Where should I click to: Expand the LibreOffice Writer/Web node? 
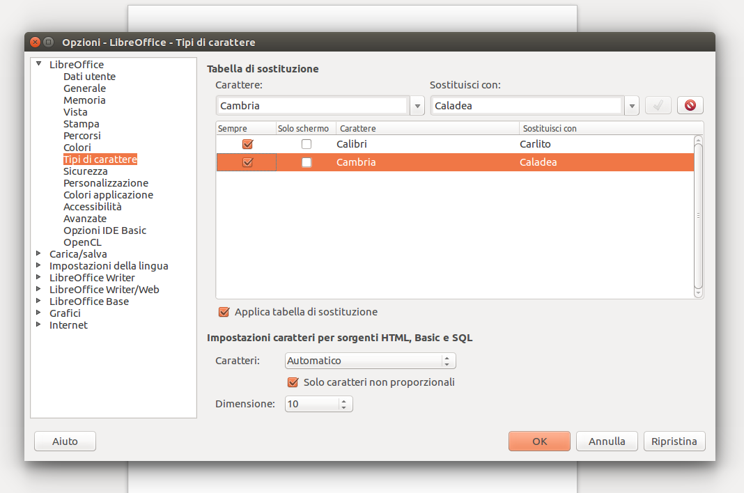click(x=39, y=289)
